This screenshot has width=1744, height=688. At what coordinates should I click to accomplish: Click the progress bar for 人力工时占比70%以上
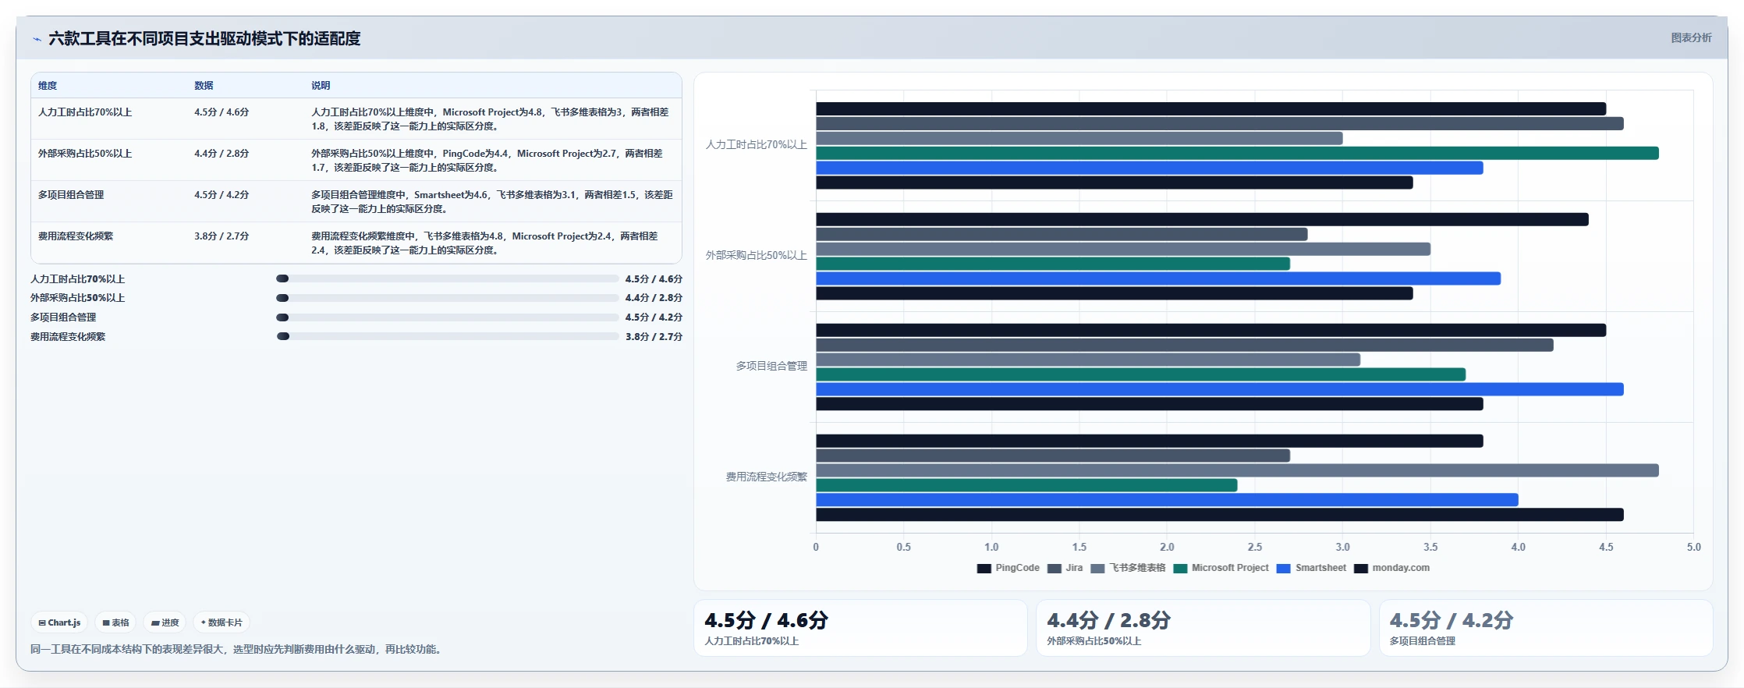[447, 278]
